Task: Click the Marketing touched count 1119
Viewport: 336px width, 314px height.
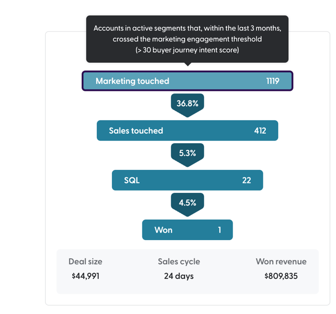Action: pyautogui.click(x=272, y=81)
